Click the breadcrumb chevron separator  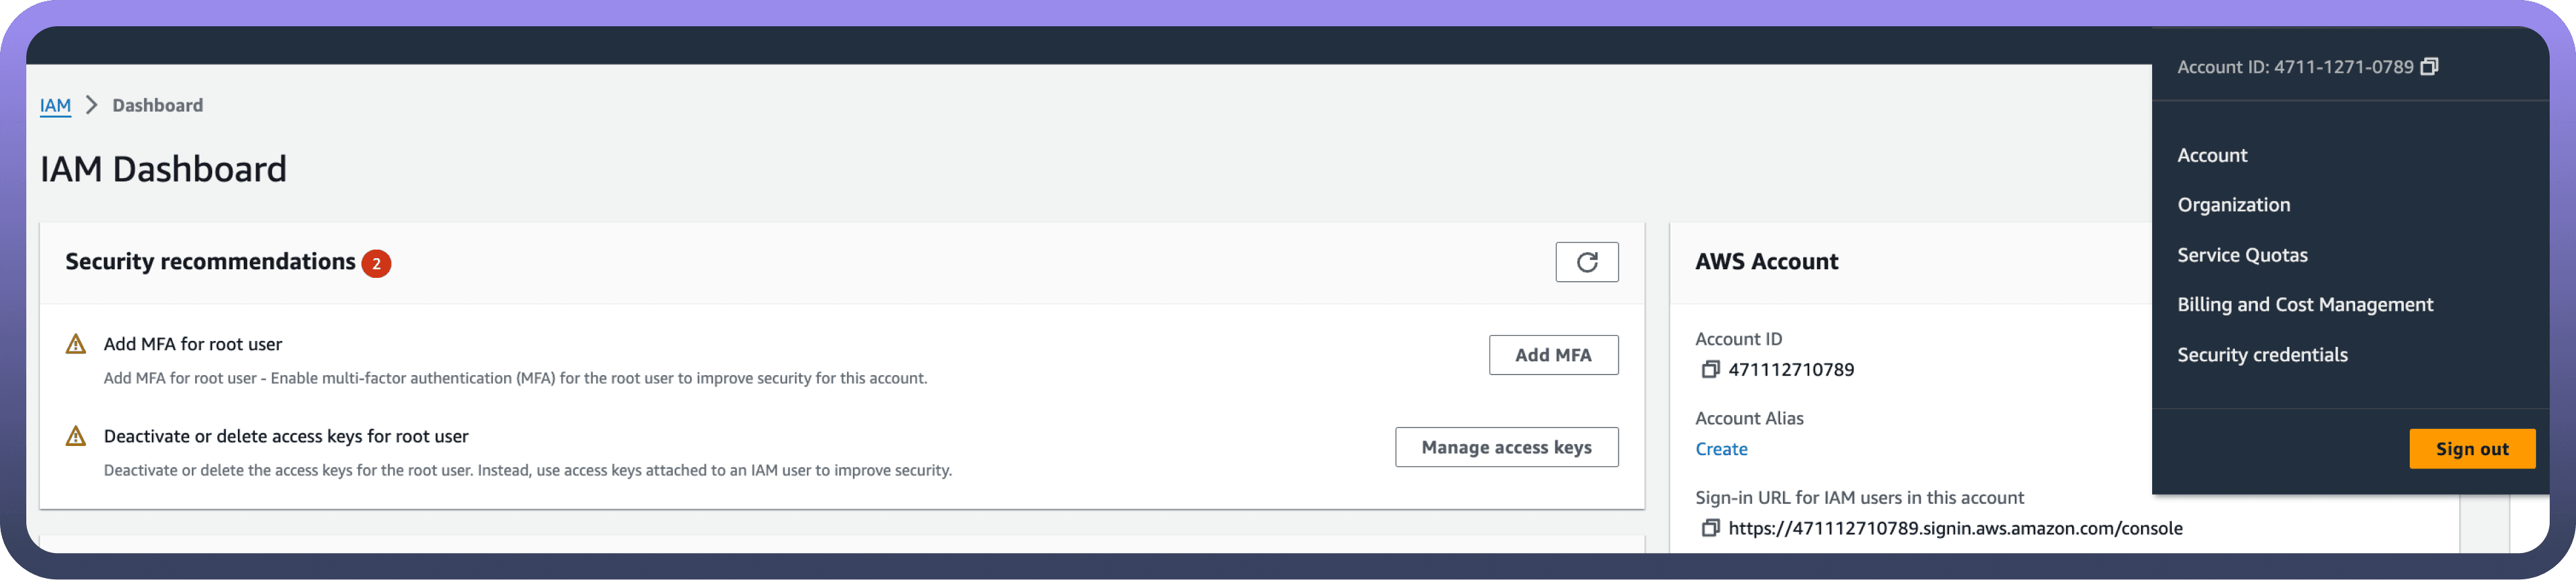[92, 105]
